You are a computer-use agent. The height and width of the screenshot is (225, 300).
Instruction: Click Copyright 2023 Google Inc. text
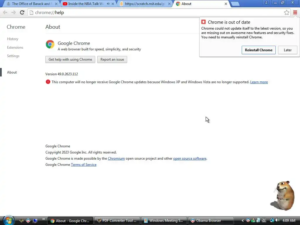pos(81,152)
